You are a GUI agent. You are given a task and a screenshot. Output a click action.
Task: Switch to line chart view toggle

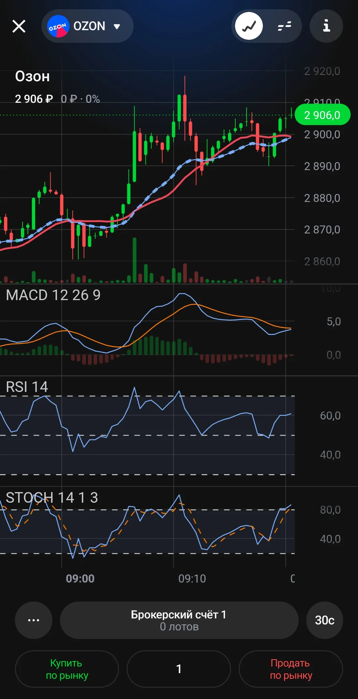249,26
